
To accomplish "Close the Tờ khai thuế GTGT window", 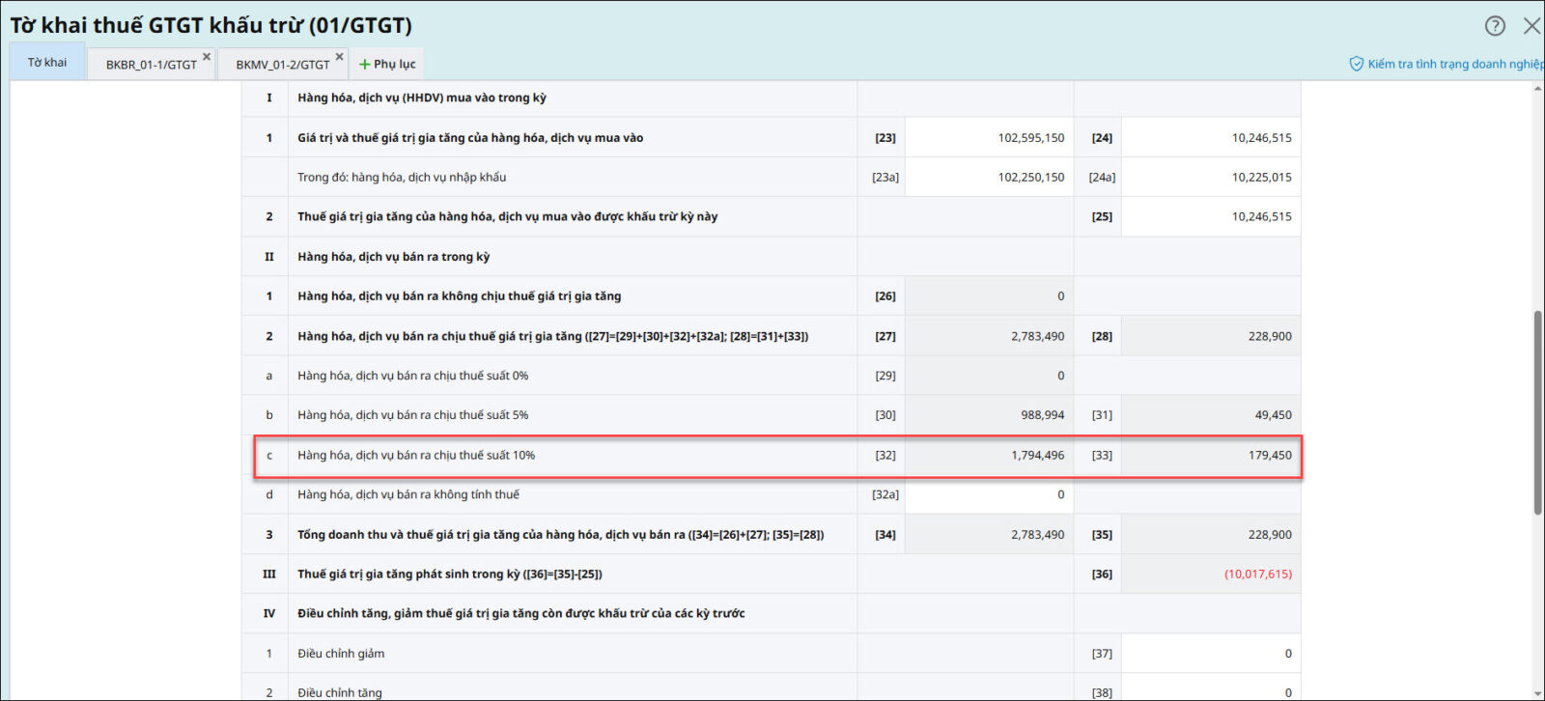I will click(x=1531, y=26).
